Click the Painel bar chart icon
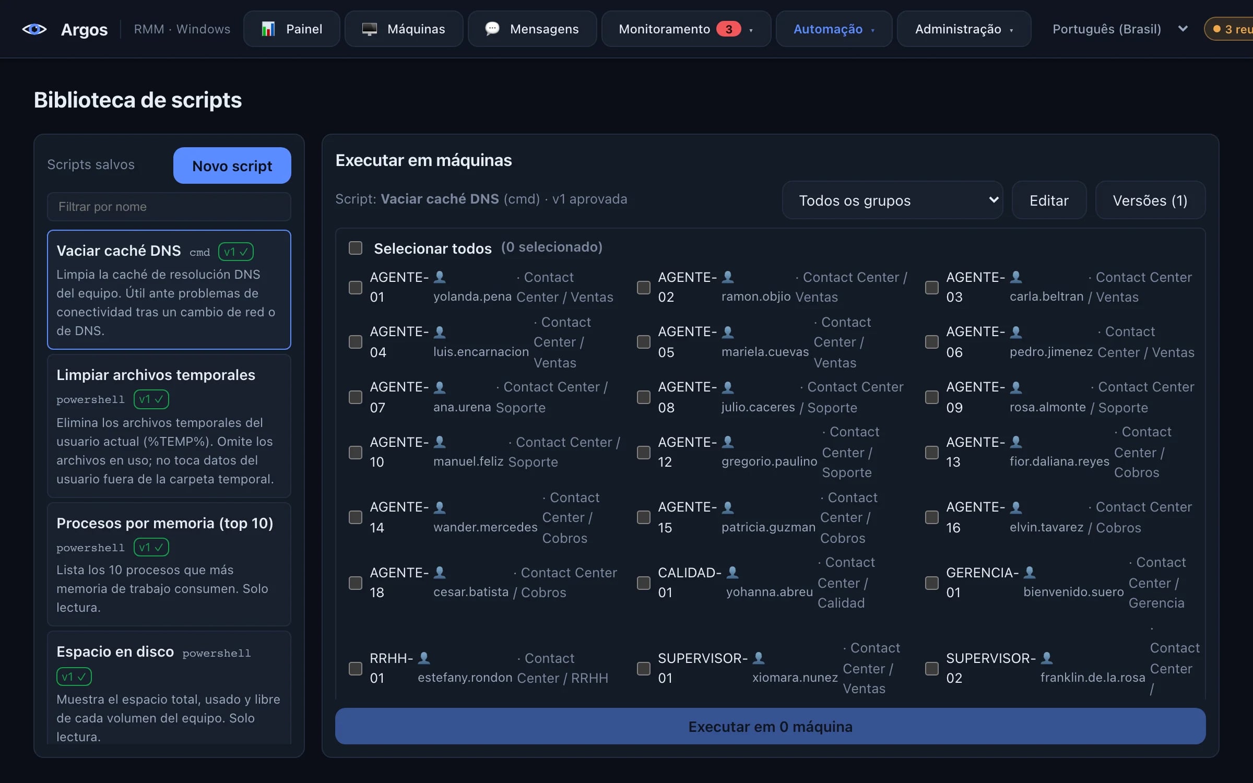Screen dimensions: 1253x783 (x=268, y=29)
